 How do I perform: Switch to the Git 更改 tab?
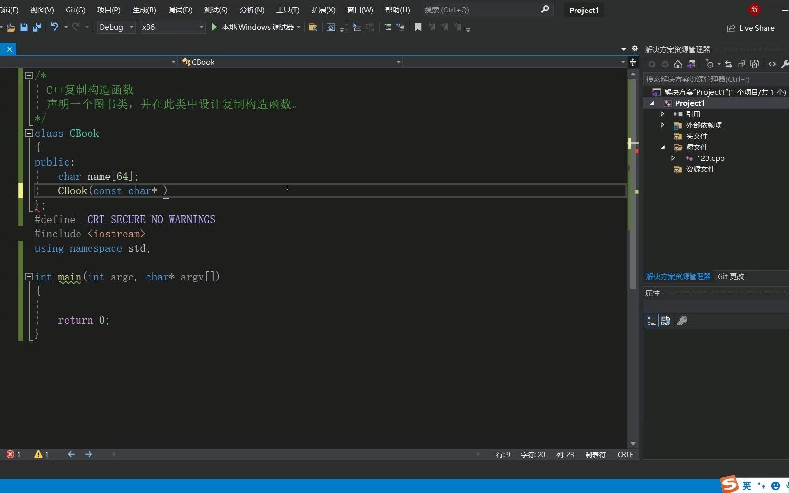[x=730, y=276]
